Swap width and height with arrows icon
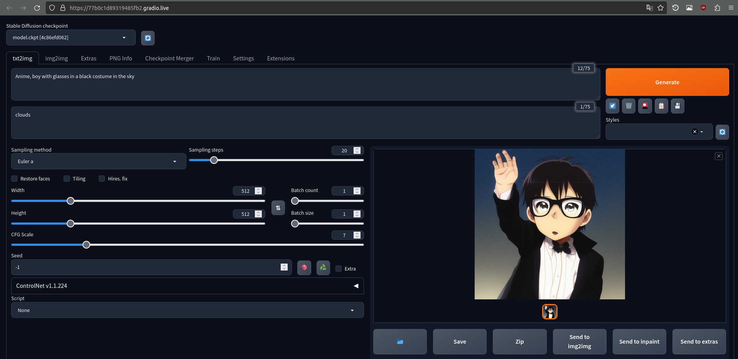The height and width of the screenshot is (359, 738). tap(278, 208)
